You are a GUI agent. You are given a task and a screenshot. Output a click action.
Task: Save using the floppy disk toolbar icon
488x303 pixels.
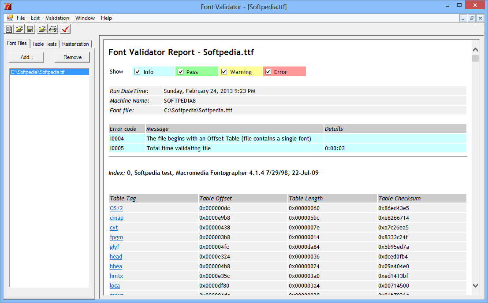point(30,29)
